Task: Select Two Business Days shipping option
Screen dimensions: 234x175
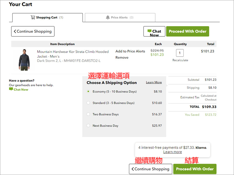Action: click(88, 114)
